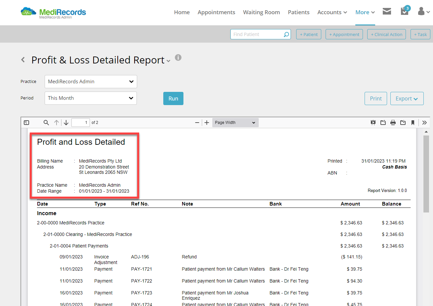433x306 pixels.
Task: Open the viewer tools double-chevron menu
Action: (x=424, y=123)
